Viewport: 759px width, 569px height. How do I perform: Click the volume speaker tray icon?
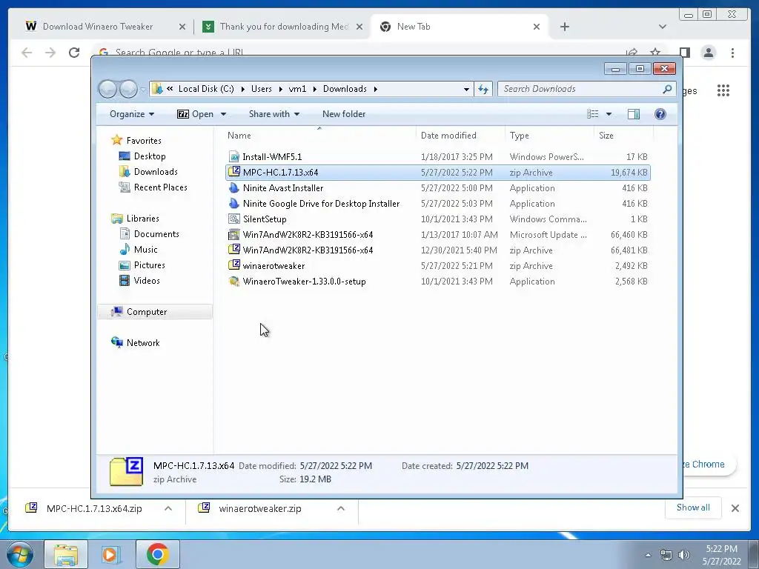684,555
